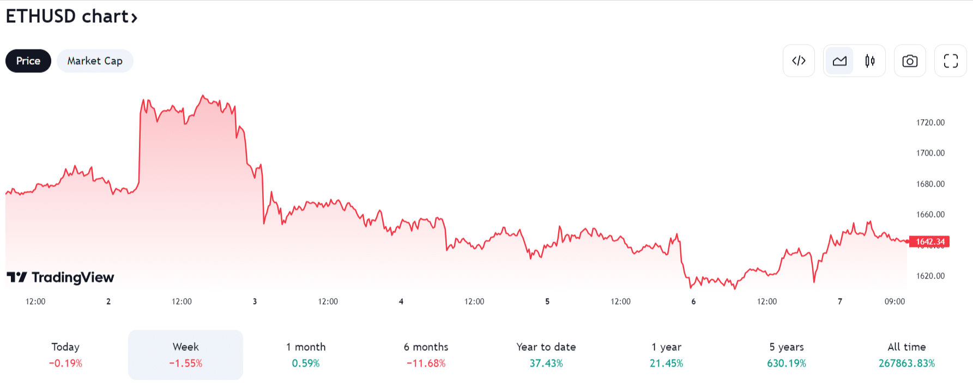This screenshot has height=384, width=973.
Task: Select the Week time range
Action: 185,355
